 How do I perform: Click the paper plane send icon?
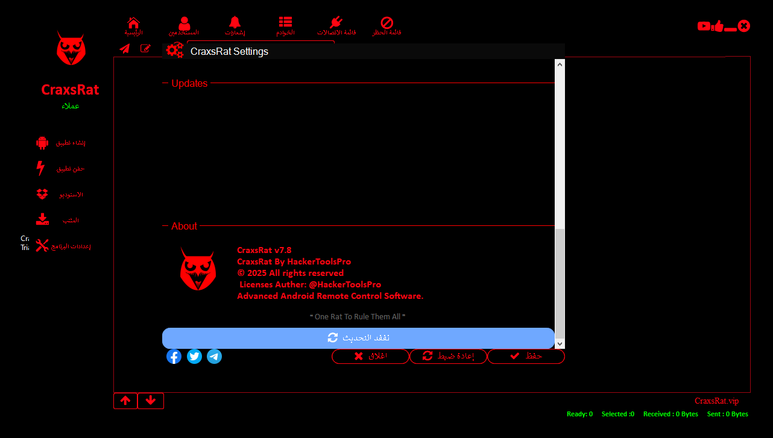click(125, 49)
